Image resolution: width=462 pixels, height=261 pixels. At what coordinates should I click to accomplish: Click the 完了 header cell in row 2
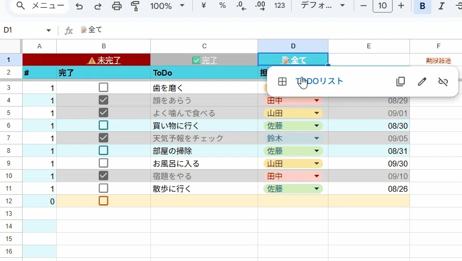tap(104, 72)
